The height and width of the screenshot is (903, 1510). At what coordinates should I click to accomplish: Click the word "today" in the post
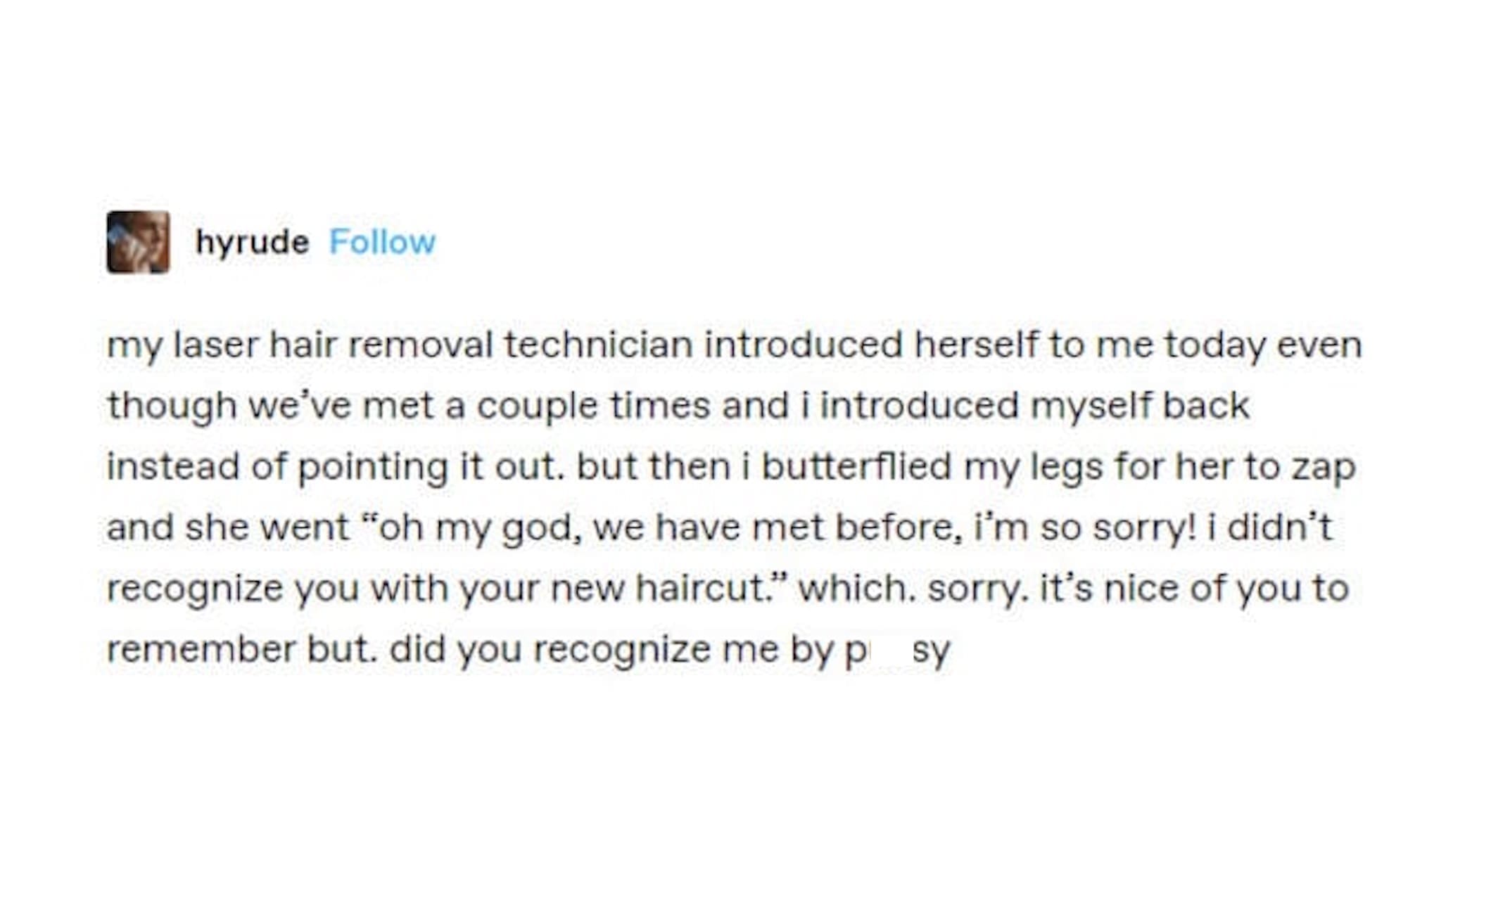1214,345
